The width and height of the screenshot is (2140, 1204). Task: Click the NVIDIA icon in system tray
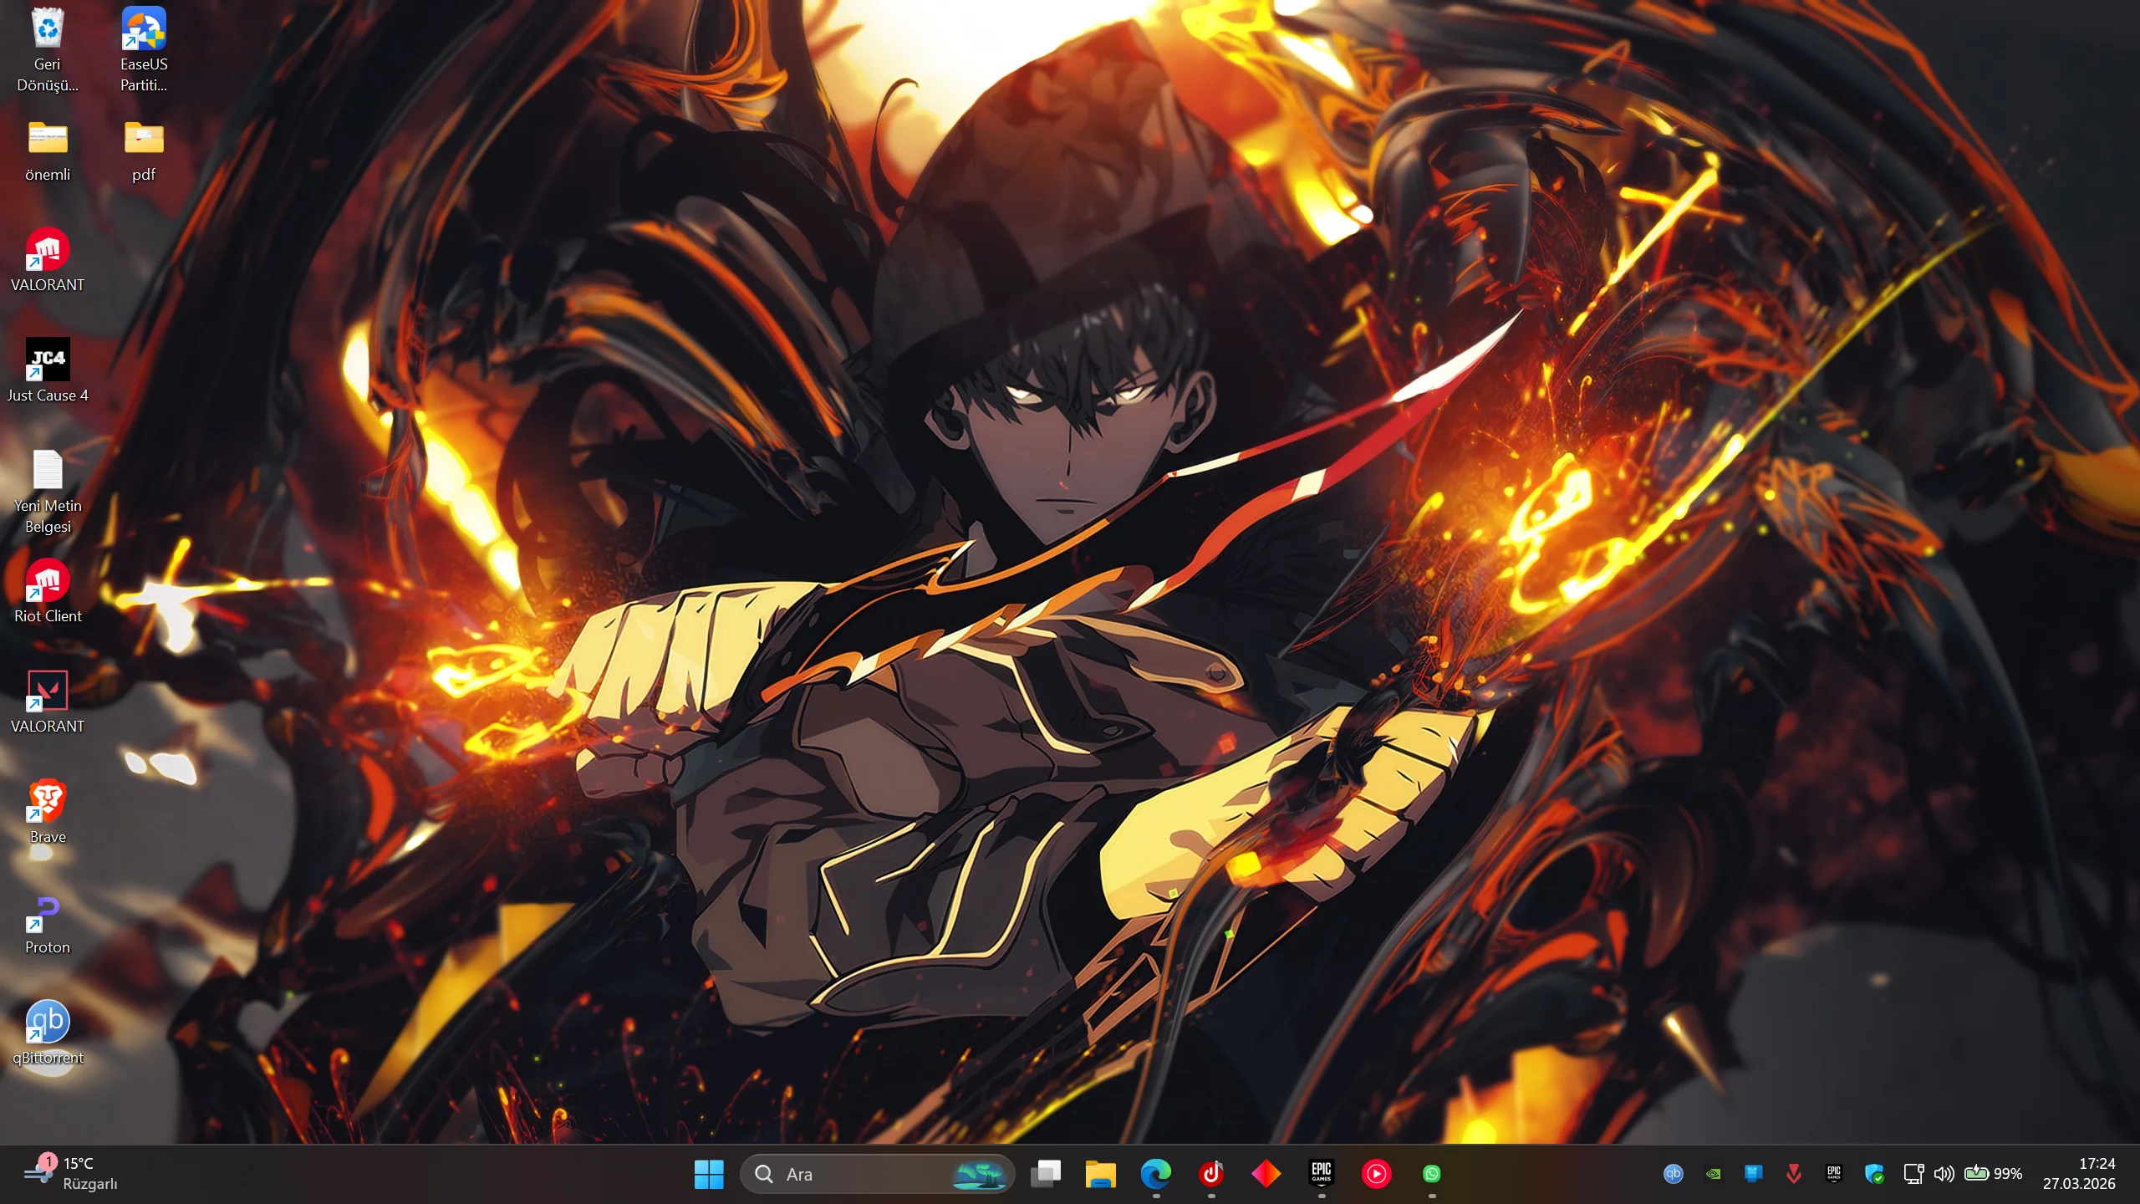tap(1713, 1174)
